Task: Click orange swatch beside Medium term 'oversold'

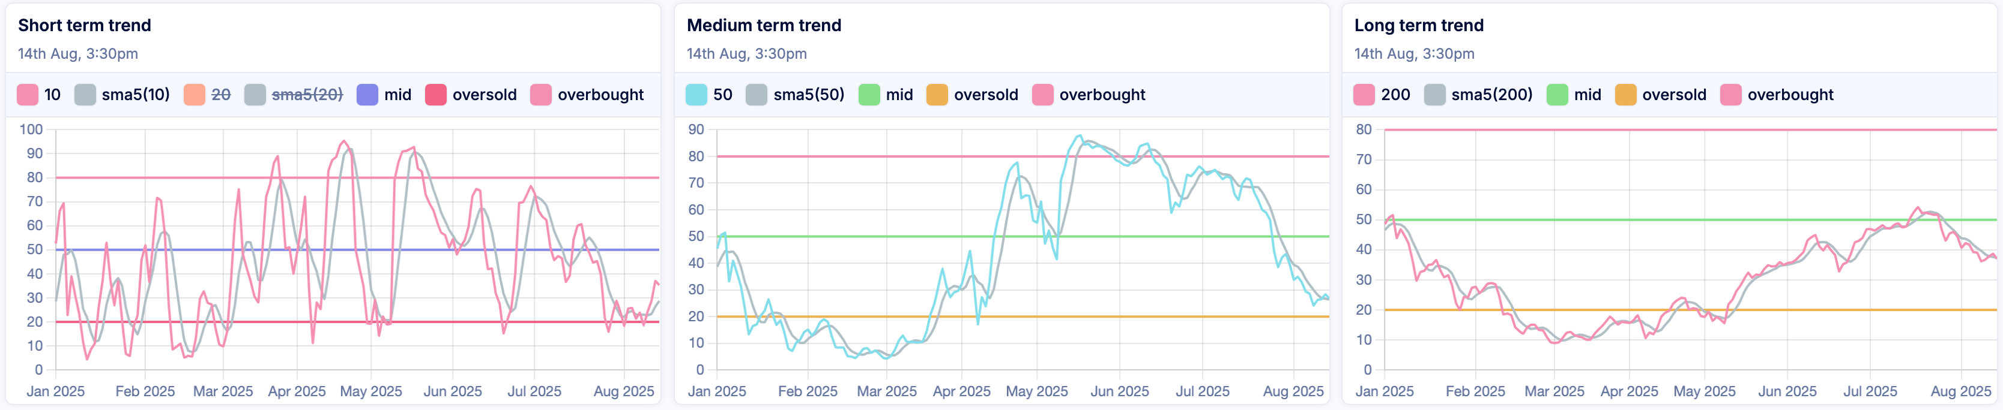Action: click(938, 95)
